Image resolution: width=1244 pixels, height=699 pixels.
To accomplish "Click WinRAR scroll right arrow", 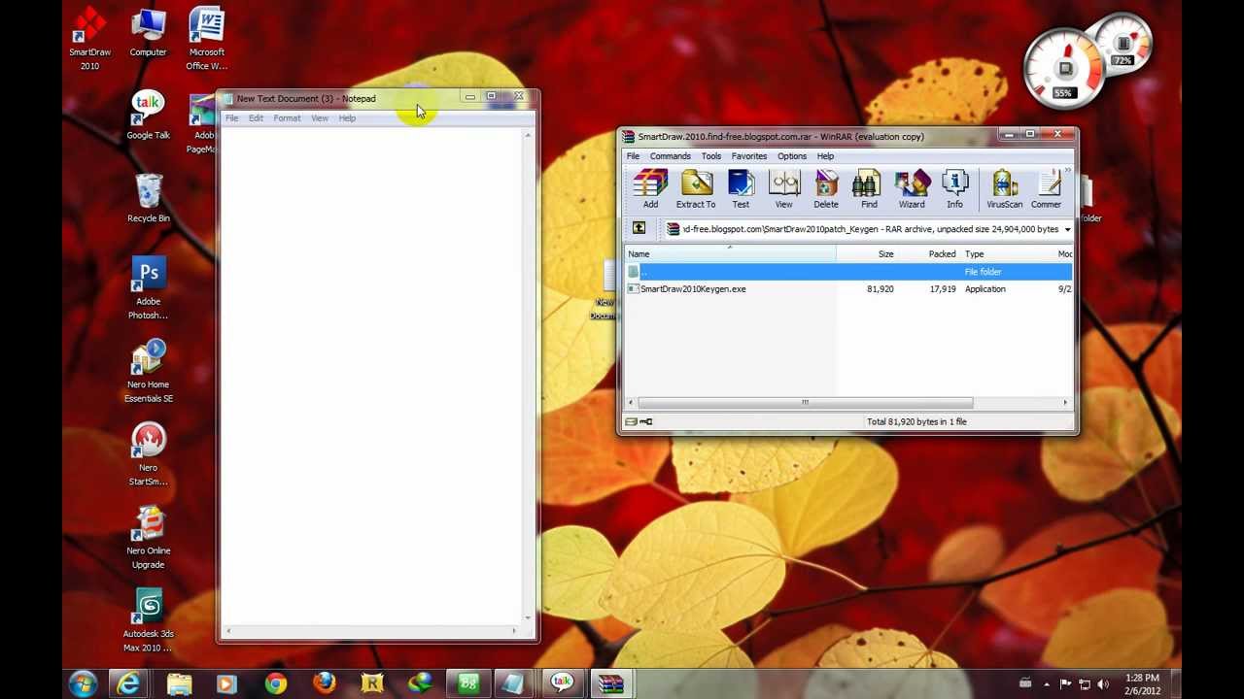I will 1064,402.
